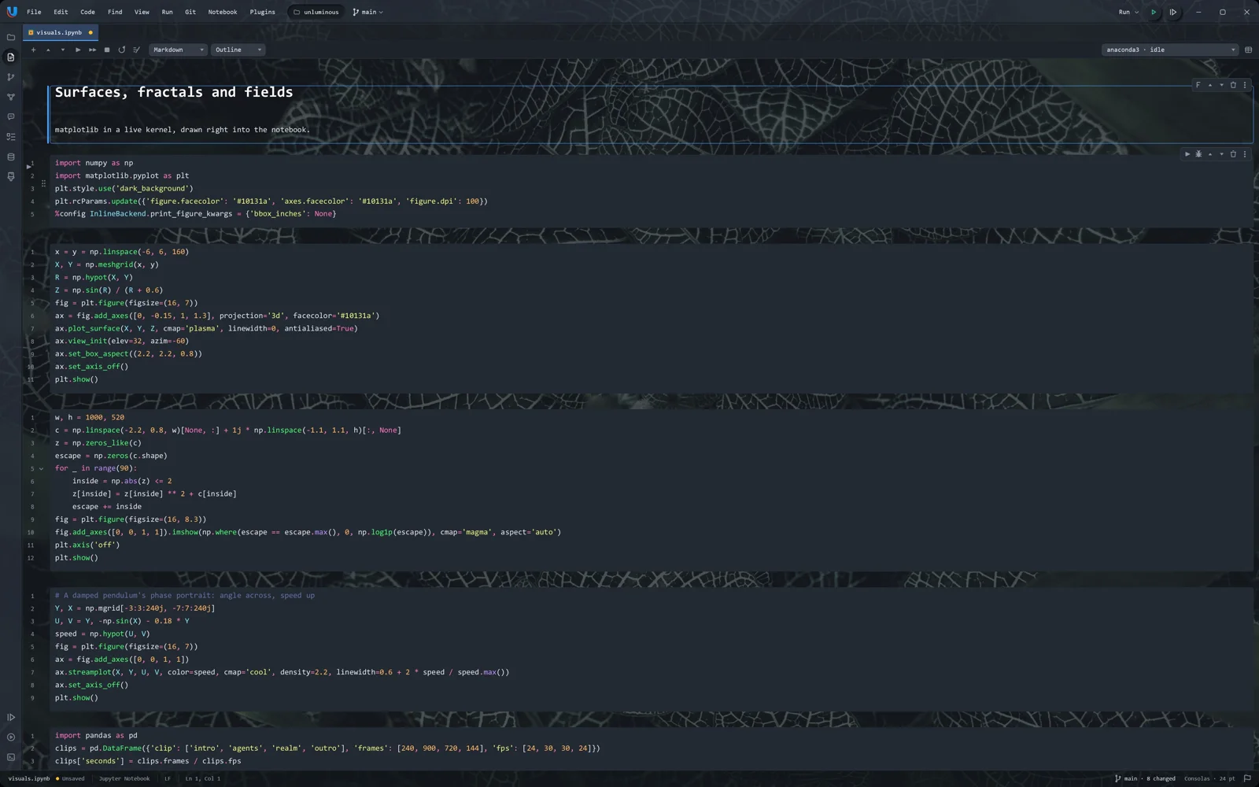Open the Outline dropdown
The height and width of the screenshot is (787, 1259).
[x=238, y=50]
